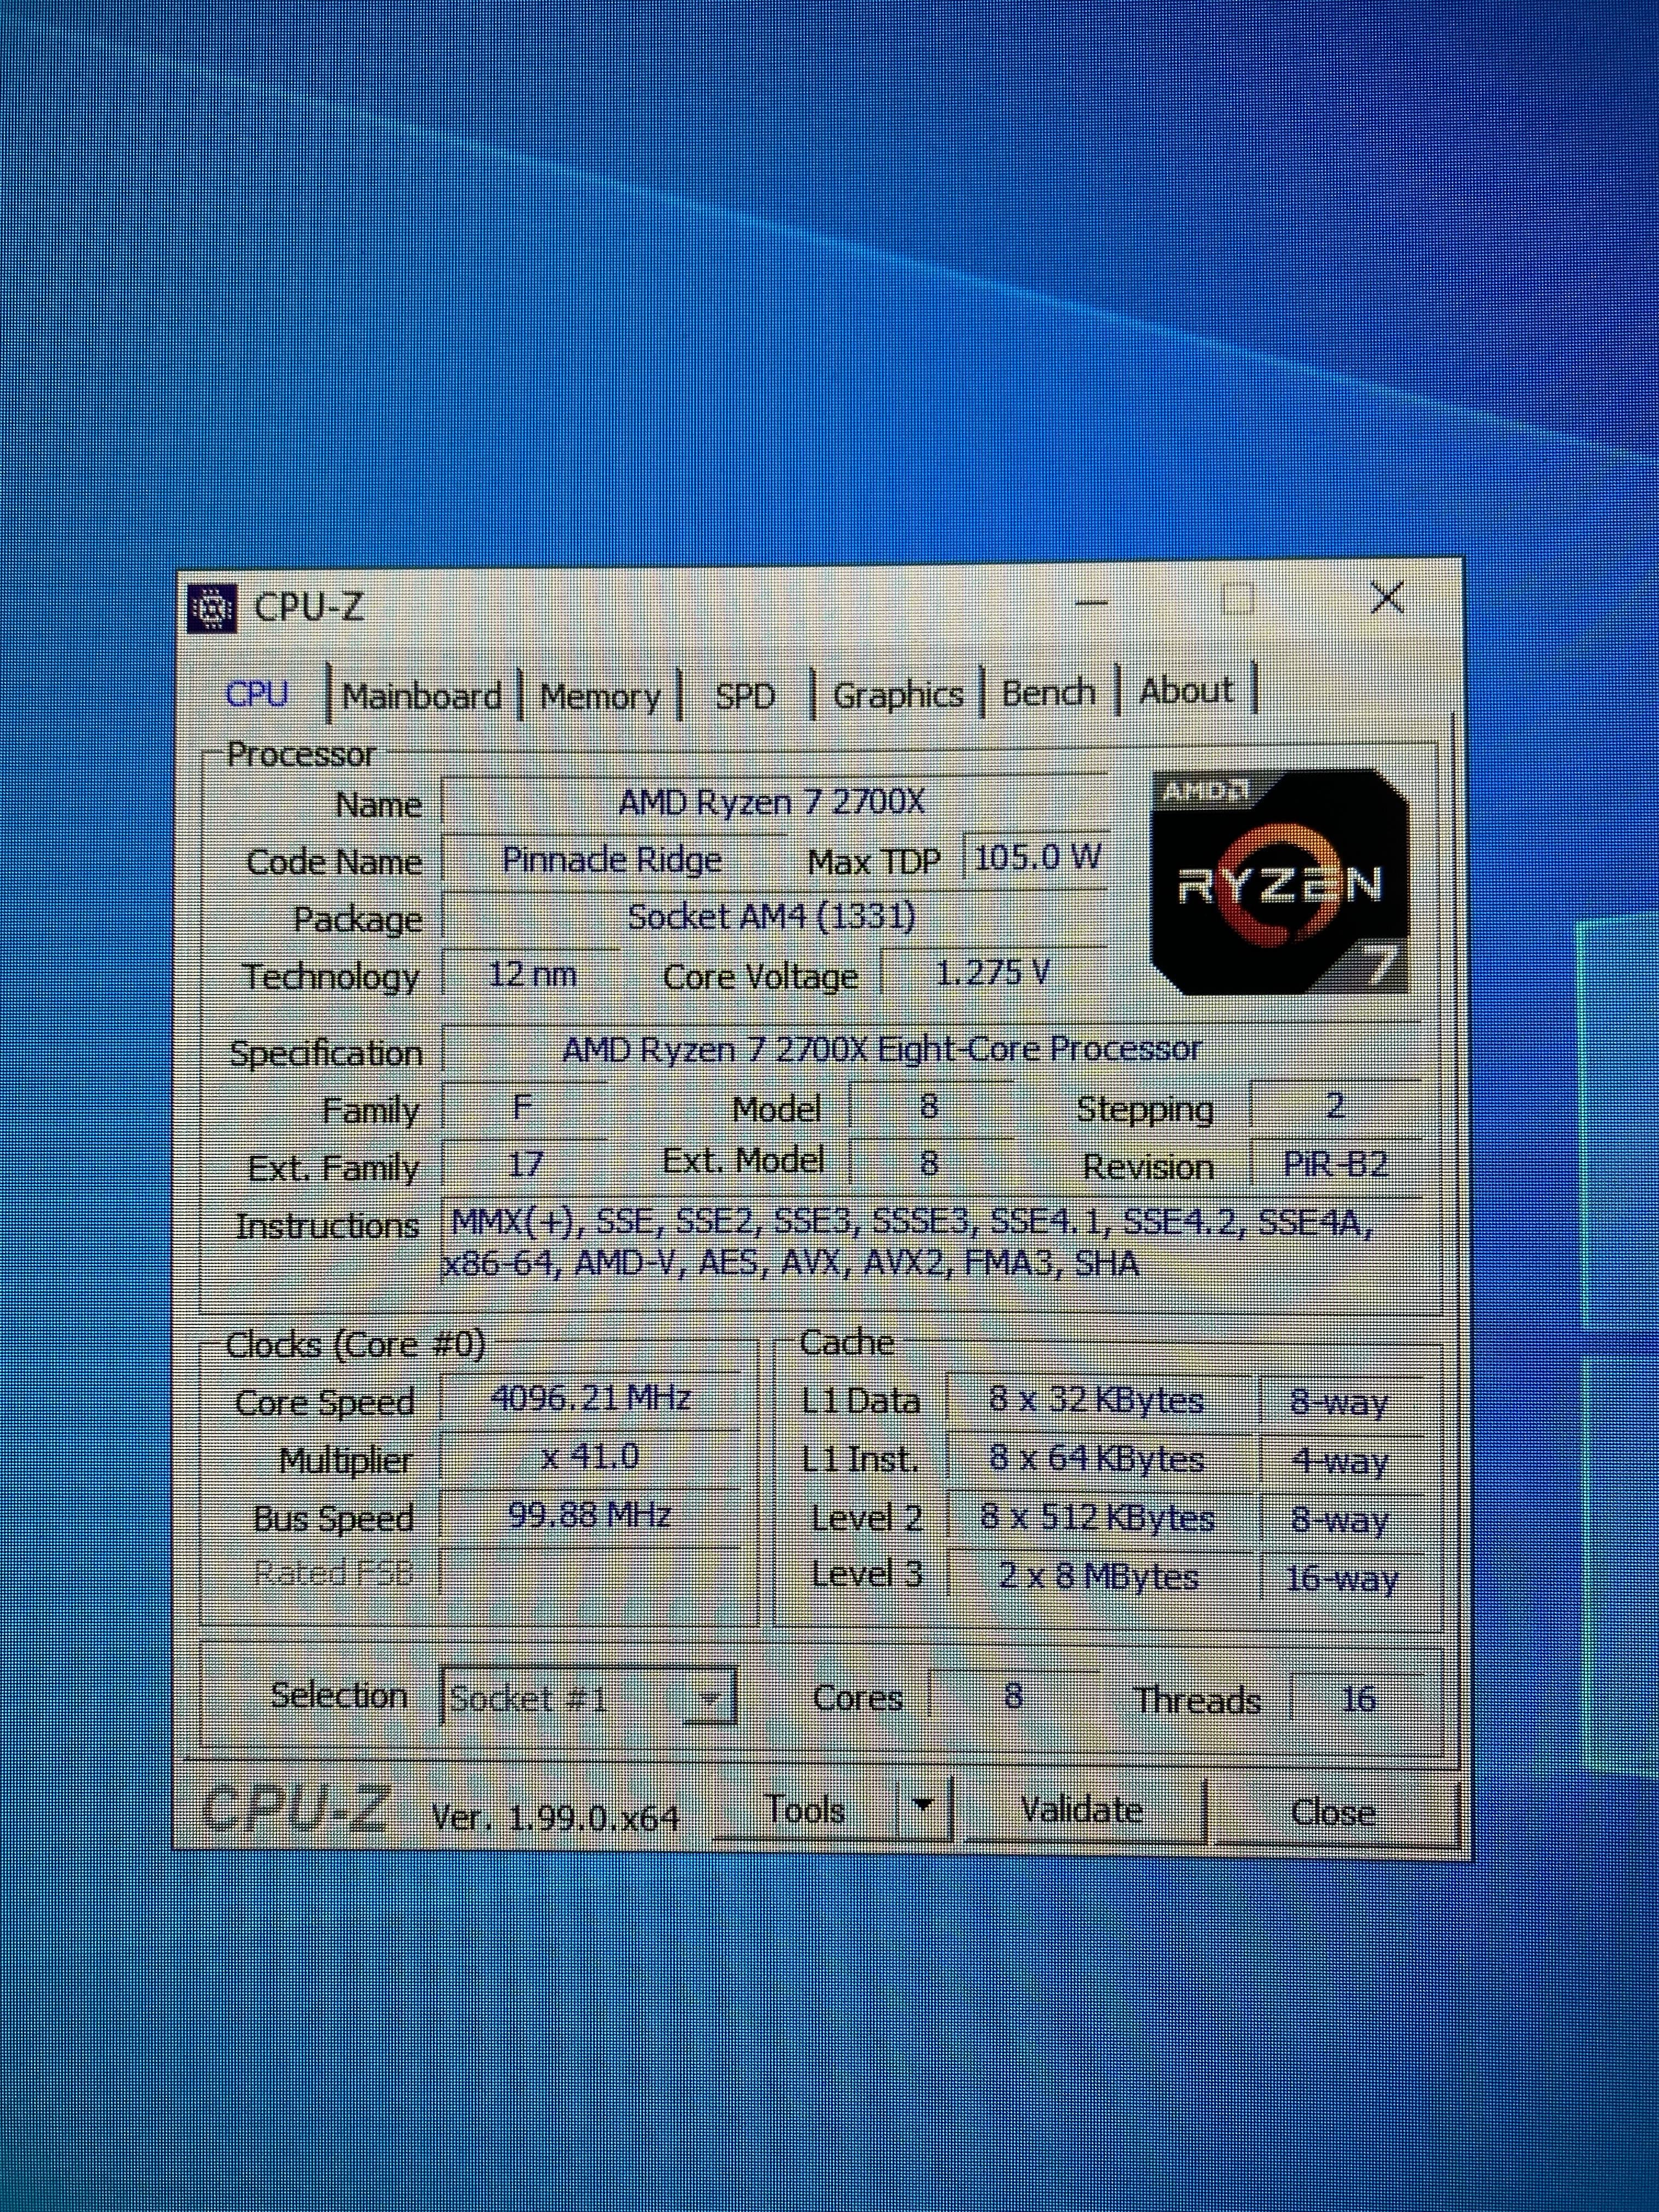Switch to the Memory tab

click(x=600, y=695)
